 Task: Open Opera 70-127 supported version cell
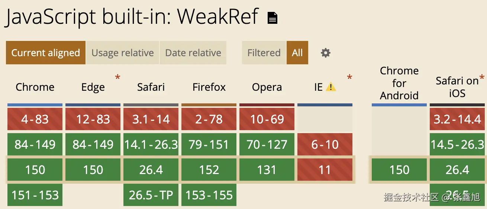pos(267,144)
